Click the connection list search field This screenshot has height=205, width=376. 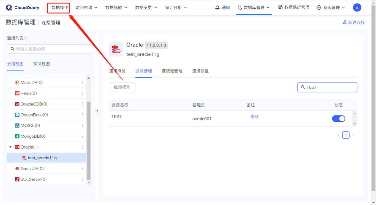49,49
